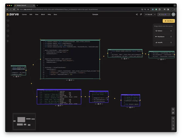
Task: Open a new browser tab
Action: pyautogui.click(x=37, y=5)
